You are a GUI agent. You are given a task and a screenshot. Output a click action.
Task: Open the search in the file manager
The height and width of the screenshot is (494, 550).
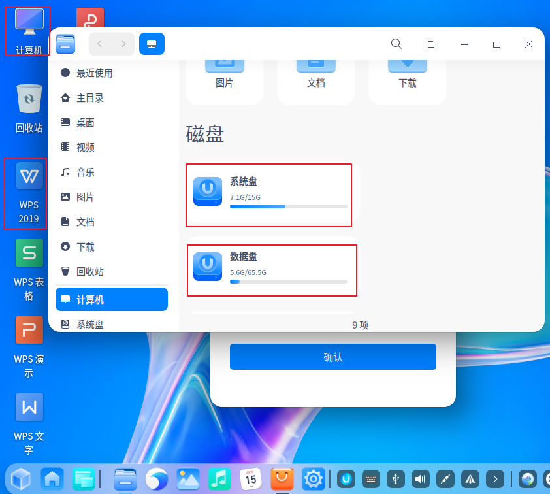coord(396,44)
